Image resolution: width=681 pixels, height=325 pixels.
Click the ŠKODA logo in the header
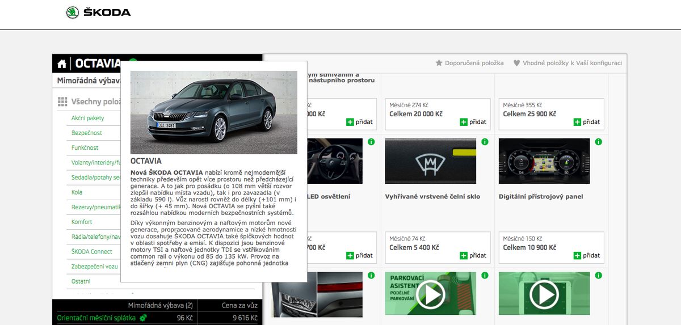pos(98,12)
